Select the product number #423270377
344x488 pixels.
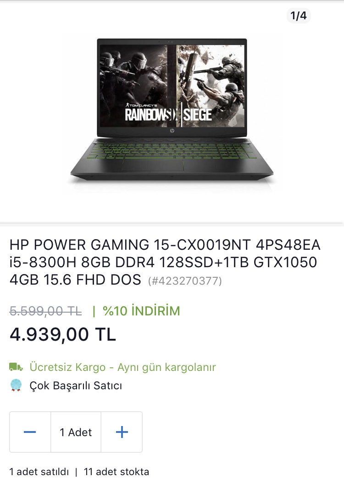[x=185, y=280]
